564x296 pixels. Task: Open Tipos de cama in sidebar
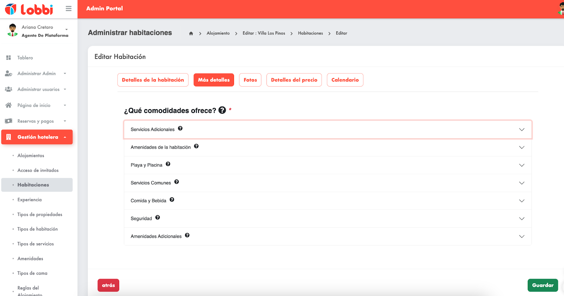(x=32, y=273)
